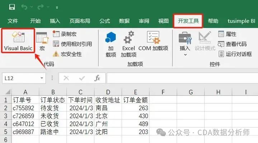Click the Select All corner triangle
The width and height of the screenshot is (258, 143).
(x=8, y=92)
